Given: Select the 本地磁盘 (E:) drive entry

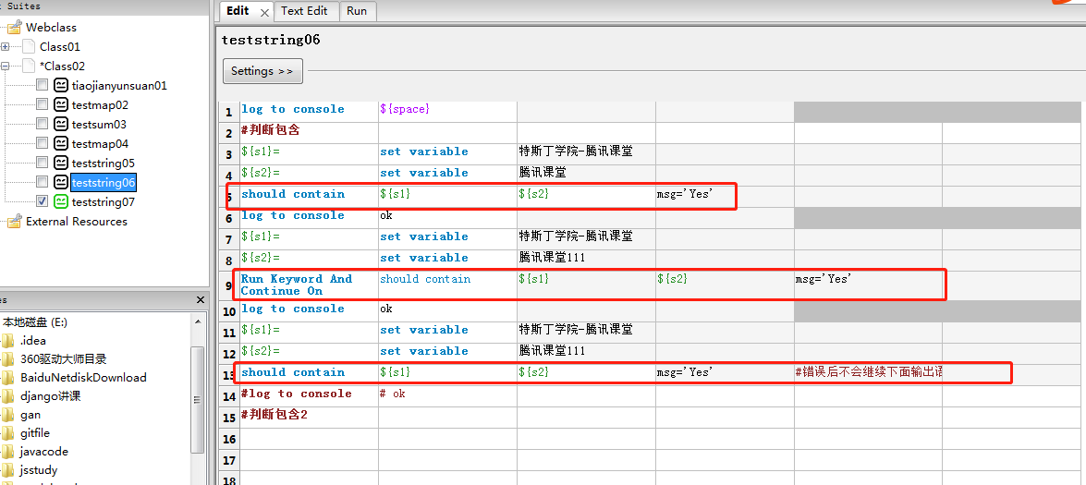Looking at the screenshot, I should tap(35, 322).
